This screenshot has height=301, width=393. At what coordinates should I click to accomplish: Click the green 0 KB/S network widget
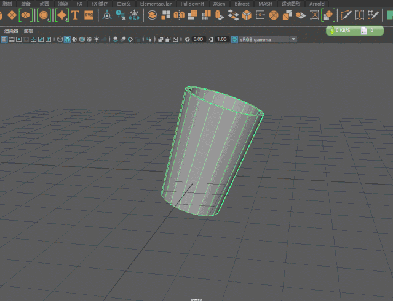342,30
